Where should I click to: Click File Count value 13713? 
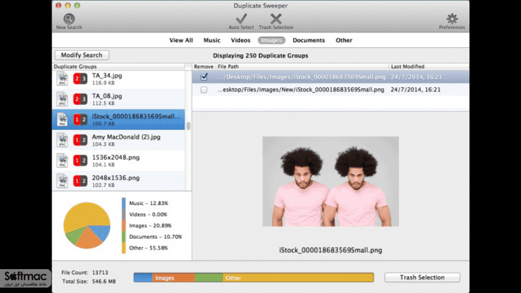click(x=100, y=272)
